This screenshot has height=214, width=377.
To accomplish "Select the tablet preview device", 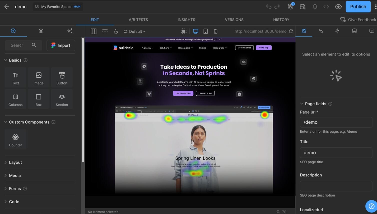I will point(205,31).
